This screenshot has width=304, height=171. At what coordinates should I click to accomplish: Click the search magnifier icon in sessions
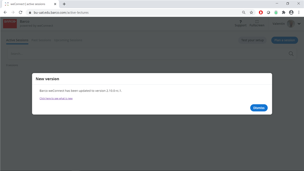[291, 54]
